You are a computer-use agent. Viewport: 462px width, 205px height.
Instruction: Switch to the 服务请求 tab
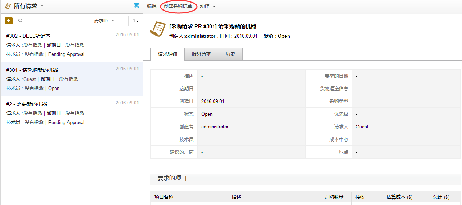point(201,54)
